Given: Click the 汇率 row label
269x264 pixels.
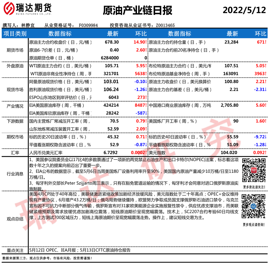Looking at the screenshot, I should [15, 153].
